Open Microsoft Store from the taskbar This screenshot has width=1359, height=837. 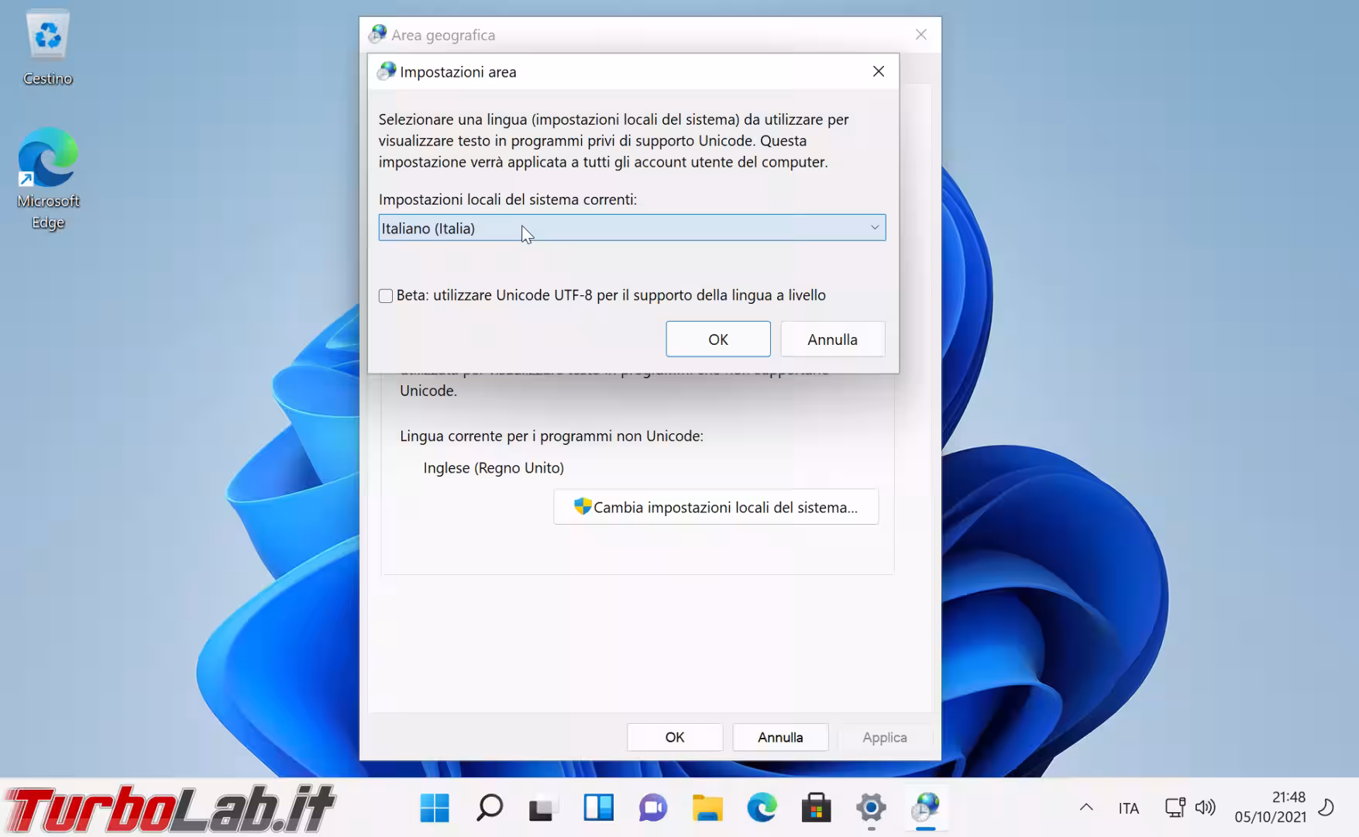point(816,808)
